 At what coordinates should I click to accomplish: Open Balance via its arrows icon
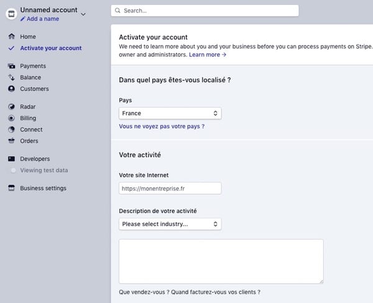coord(11,78)
